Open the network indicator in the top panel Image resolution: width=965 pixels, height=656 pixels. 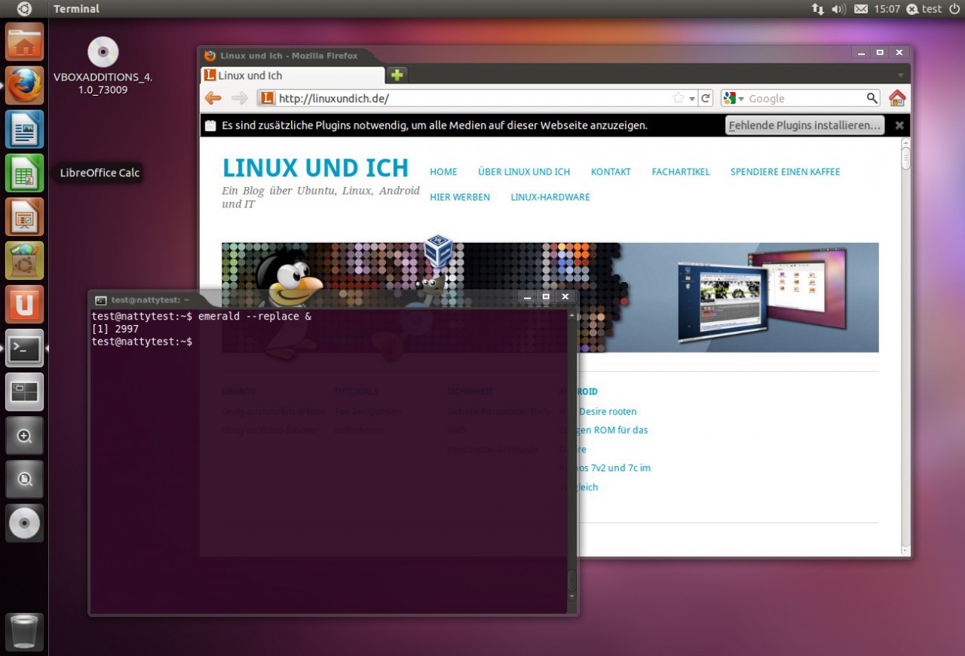[817, 9]
